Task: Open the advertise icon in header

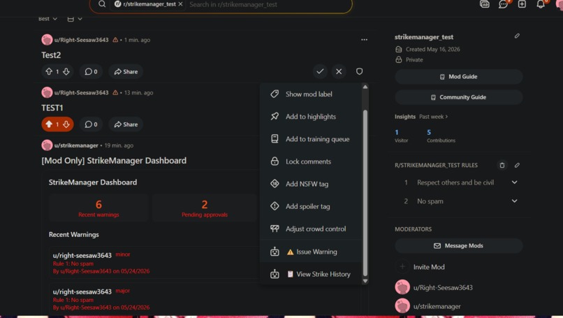Action: coord(484,4)
